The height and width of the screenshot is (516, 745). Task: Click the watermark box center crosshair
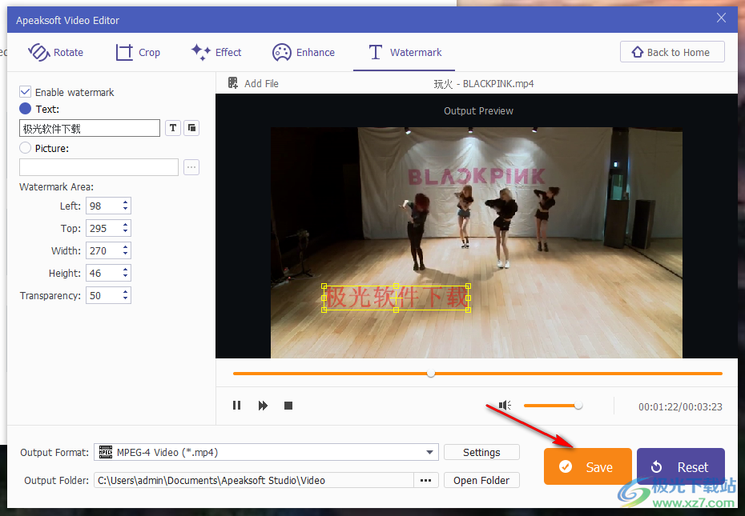pos(397,298)
